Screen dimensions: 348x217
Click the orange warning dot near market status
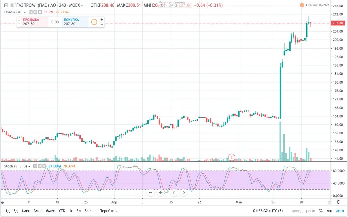[x=302, y=5]
